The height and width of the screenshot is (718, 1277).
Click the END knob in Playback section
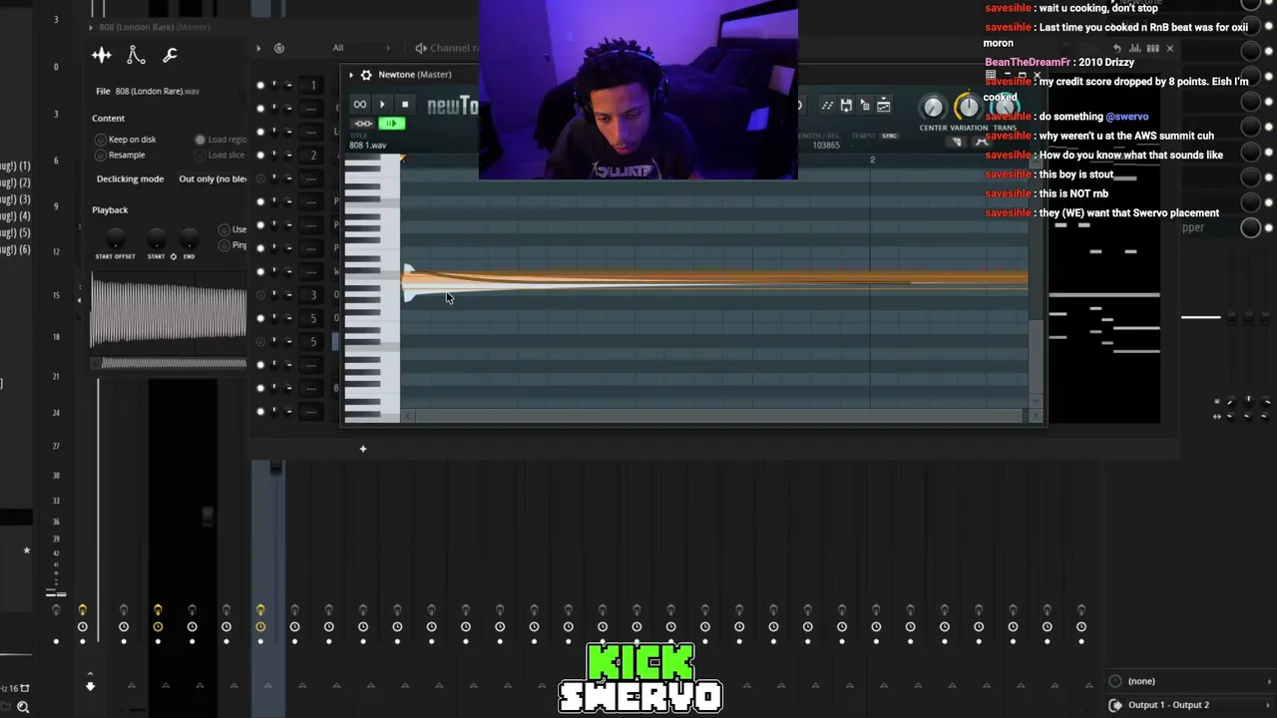[189, 238]
